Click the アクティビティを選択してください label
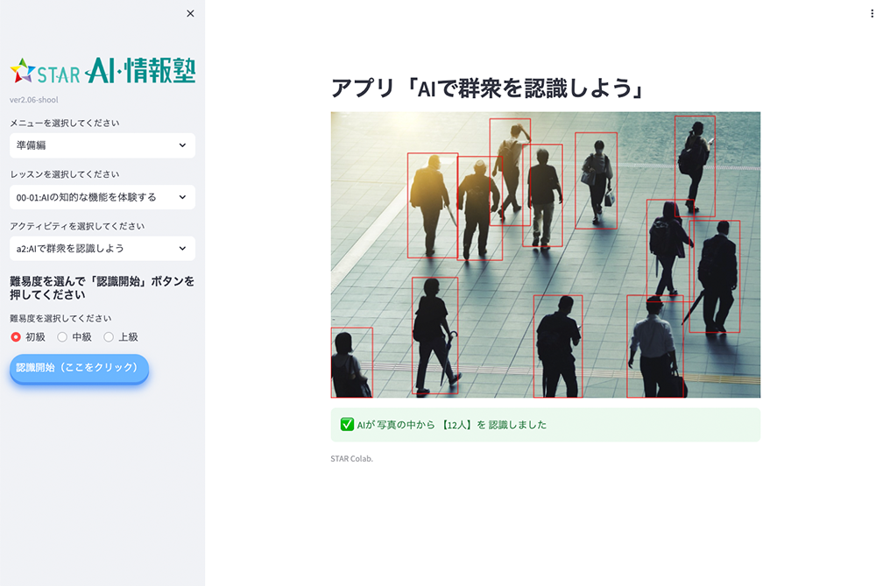 (x=77, y=226)
